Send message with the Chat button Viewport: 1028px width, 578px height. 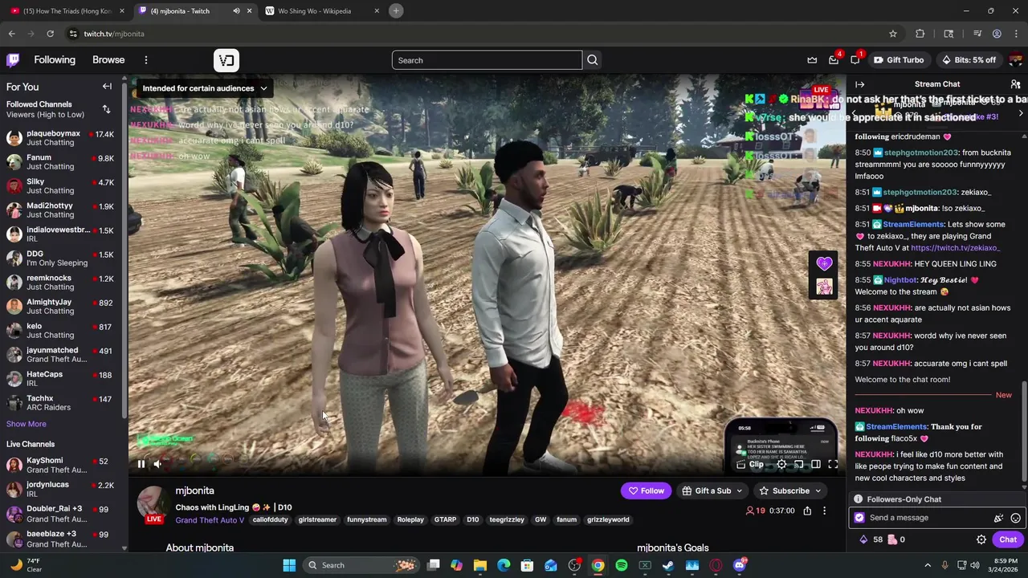pos(1008,539)
